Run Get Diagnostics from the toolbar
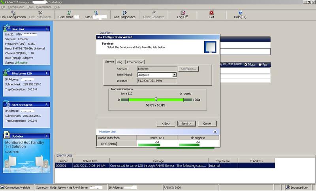Screen dimensions: 316x191 pyautogui.click(x=124, y=15)
